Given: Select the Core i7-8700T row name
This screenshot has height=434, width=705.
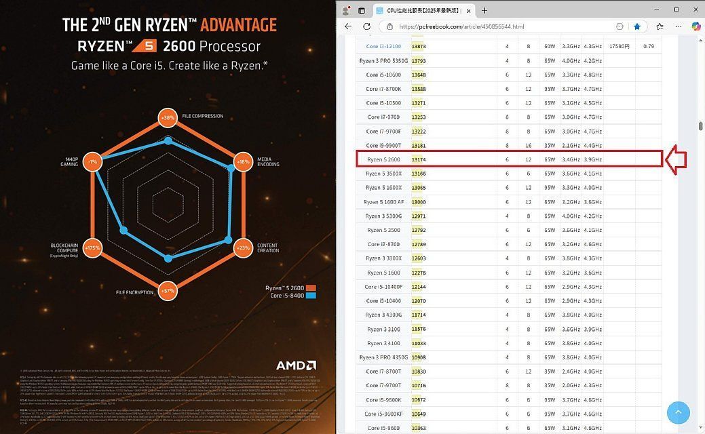Looking at the screenshot, I should coord(383,372).
